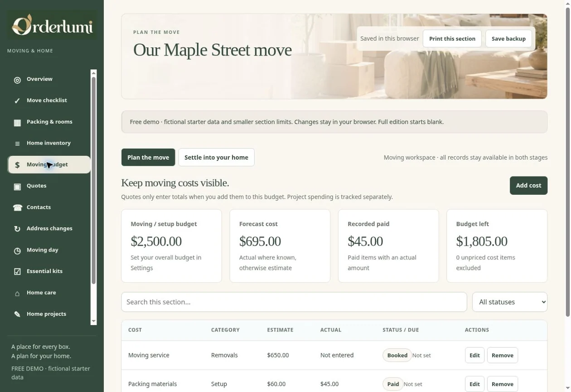Viewport: 571px width, 392px height.
Task: Click the $650.00 estimate cell
Action: [x=278, y=355]
